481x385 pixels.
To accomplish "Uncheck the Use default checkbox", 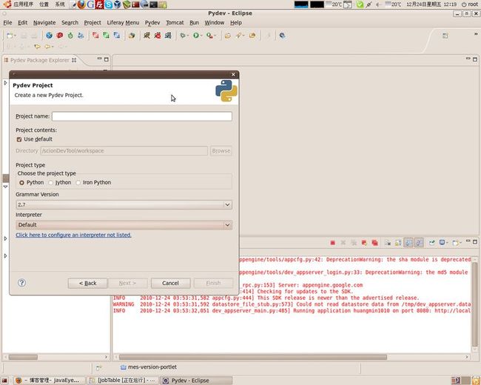I will click(19, 139).
